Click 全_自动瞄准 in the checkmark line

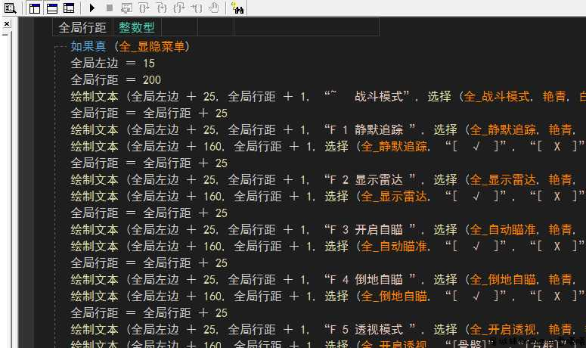394,246
